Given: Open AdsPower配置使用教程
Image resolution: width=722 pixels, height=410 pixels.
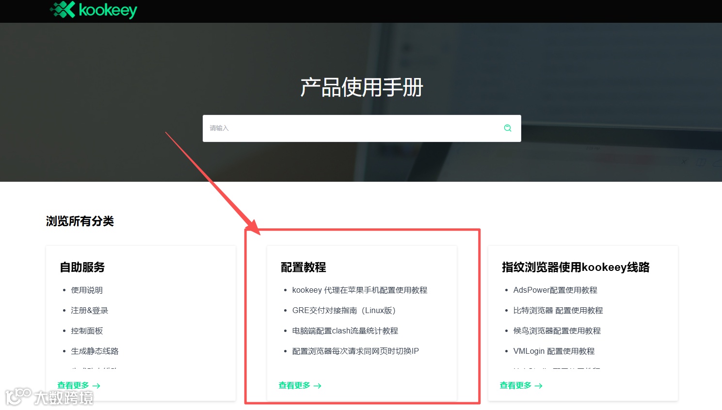Looking at the screenshot, I should click(x=555, y=290).
